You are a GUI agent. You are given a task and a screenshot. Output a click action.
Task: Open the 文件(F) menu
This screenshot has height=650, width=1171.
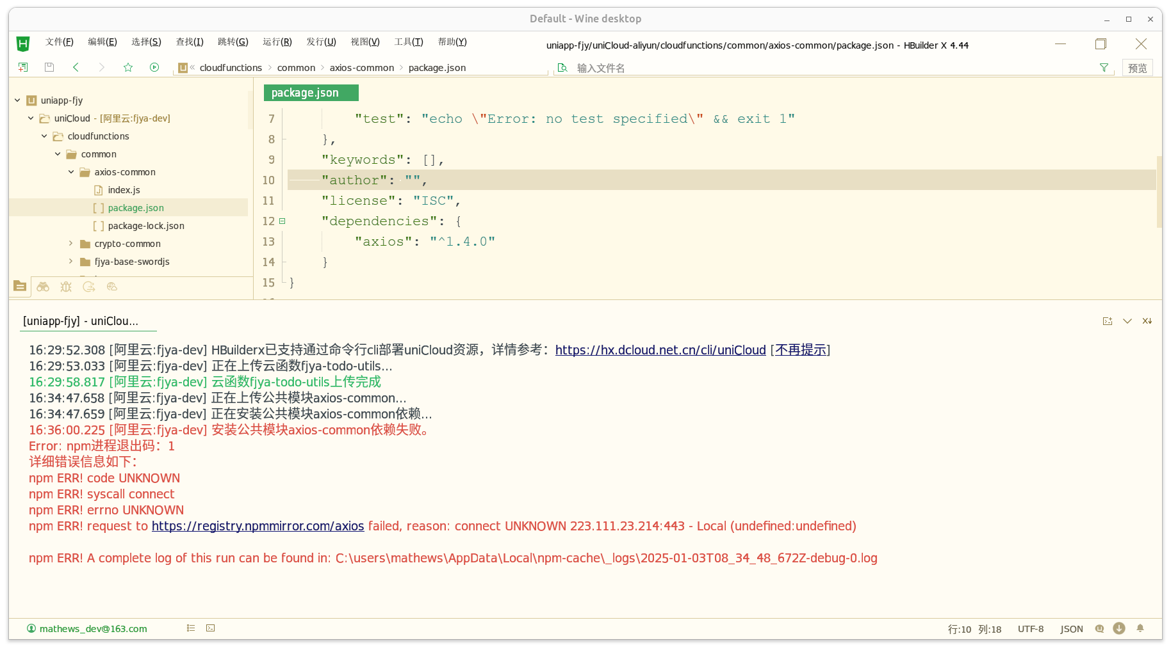coord(60,42)
